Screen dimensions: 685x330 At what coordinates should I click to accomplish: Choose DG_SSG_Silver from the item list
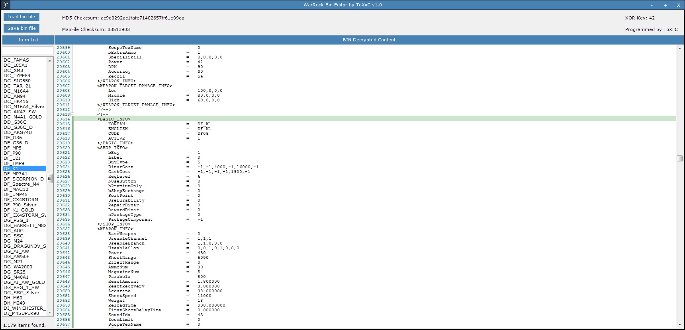click(22, 293)
